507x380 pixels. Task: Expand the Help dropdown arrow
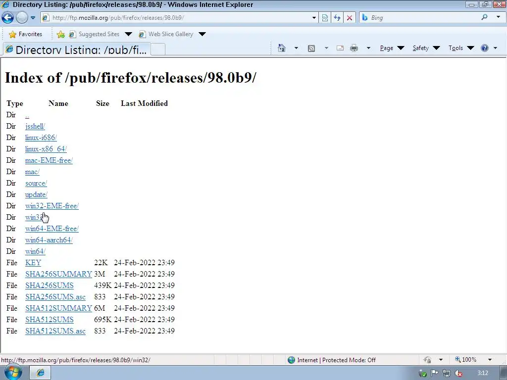tap(495, 48)
